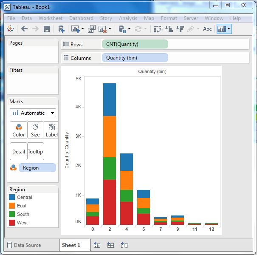The width and height of the screenshot is (257, 255).
Task: Open the Worksheet menu
Action: tap(50, 18)
